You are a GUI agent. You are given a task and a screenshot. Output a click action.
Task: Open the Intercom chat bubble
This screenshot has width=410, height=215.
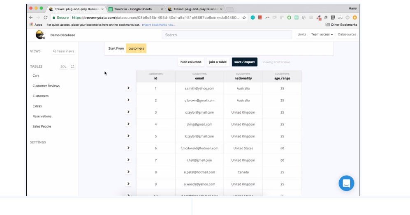click(346, 183)
